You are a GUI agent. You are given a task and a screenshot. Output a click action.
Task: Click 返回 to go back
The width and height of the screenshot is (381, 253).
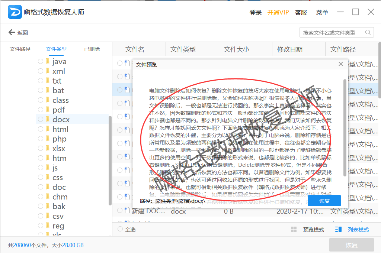pyautogui.click(x=23, y=33)
